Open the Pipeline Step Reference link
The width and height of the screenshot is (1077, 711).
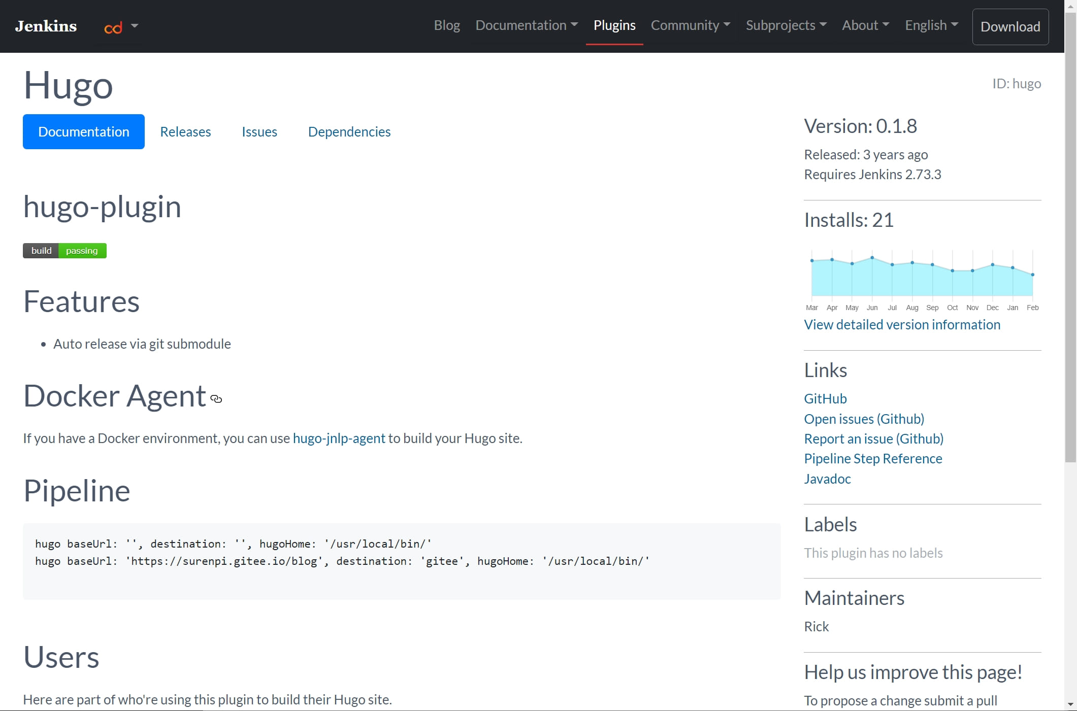coord(873,458)
